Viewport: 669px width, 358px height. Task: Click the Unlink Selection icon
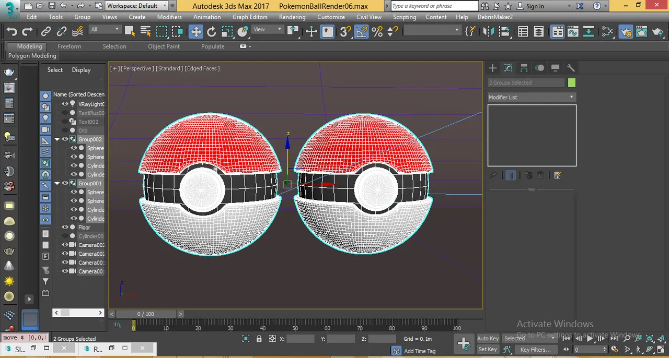pos(62,32)
